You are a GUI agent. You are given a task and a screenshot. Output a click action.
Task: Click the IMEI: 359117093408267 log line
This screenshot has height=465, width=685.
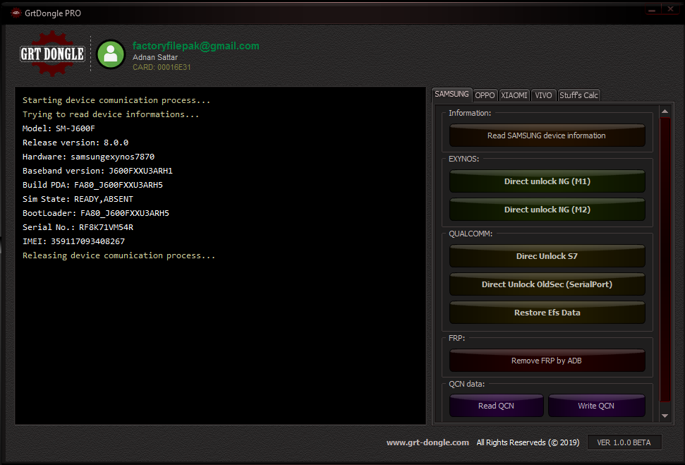pos(73,241)
